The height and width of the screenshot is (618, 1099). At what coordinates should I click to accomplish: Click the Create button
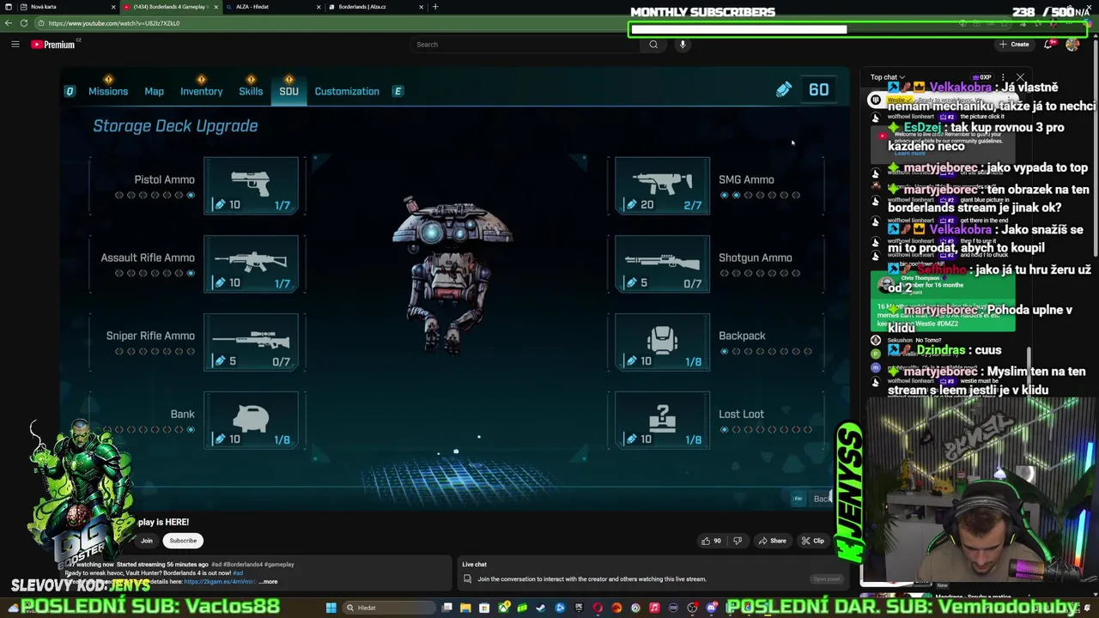point(1014,45)
